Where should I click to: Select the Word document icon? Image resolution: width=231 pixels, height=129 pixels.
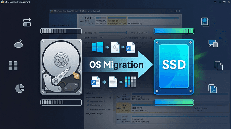(x=96, y=82)
